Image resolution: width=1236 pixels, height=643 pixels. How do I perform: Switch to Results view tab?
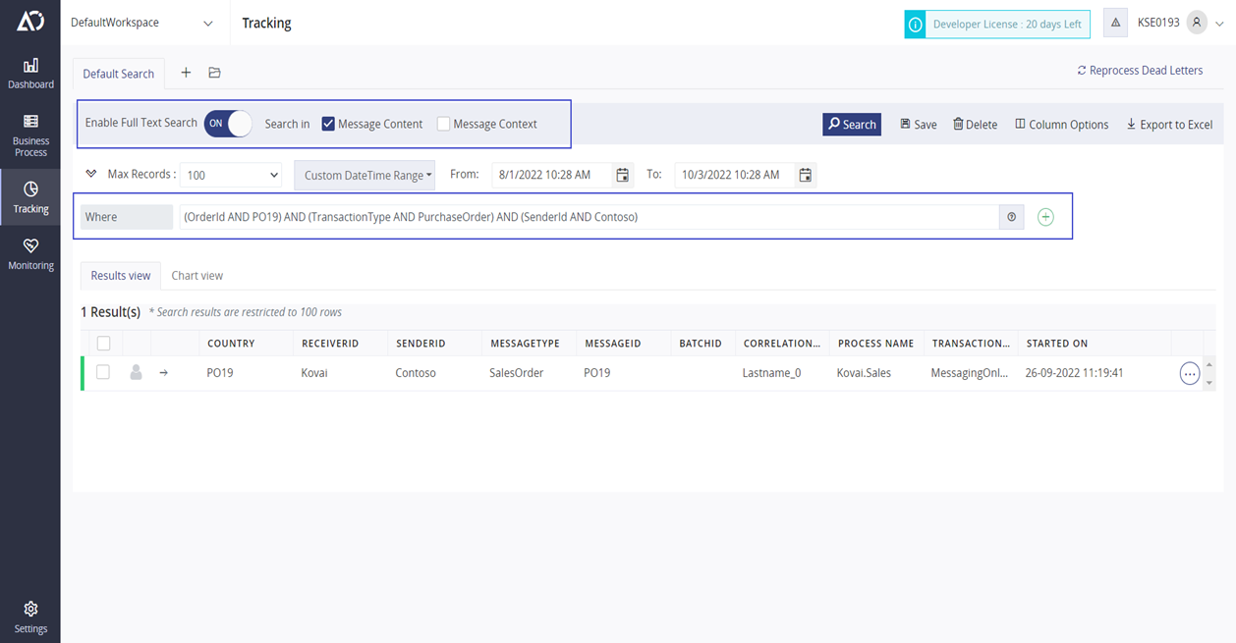coord(120,276)
